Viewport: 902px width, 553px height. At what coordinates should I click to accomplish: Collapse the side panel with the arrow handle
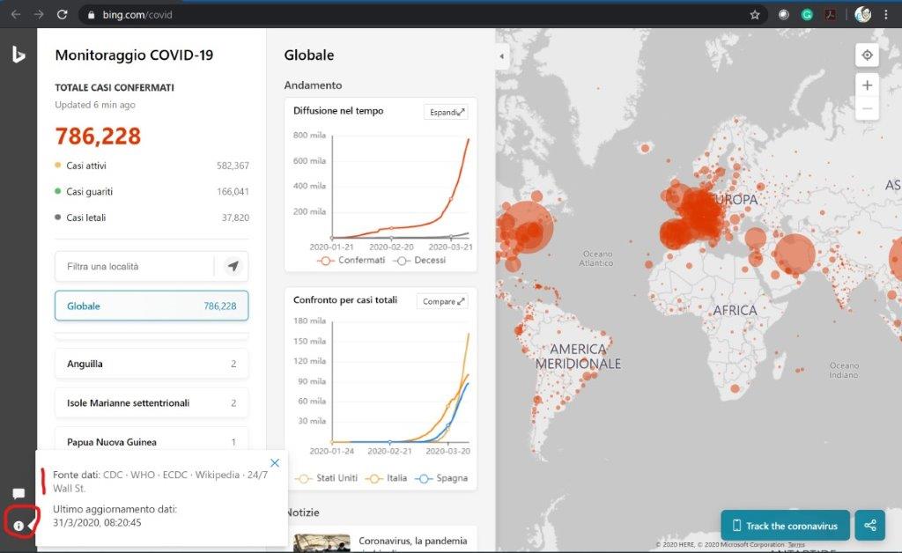(501, 55)
